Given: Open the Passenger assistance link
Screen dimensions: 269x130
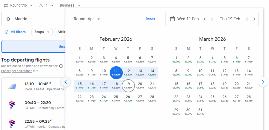Looking at the screenshot, I should [x=16, y=71].
